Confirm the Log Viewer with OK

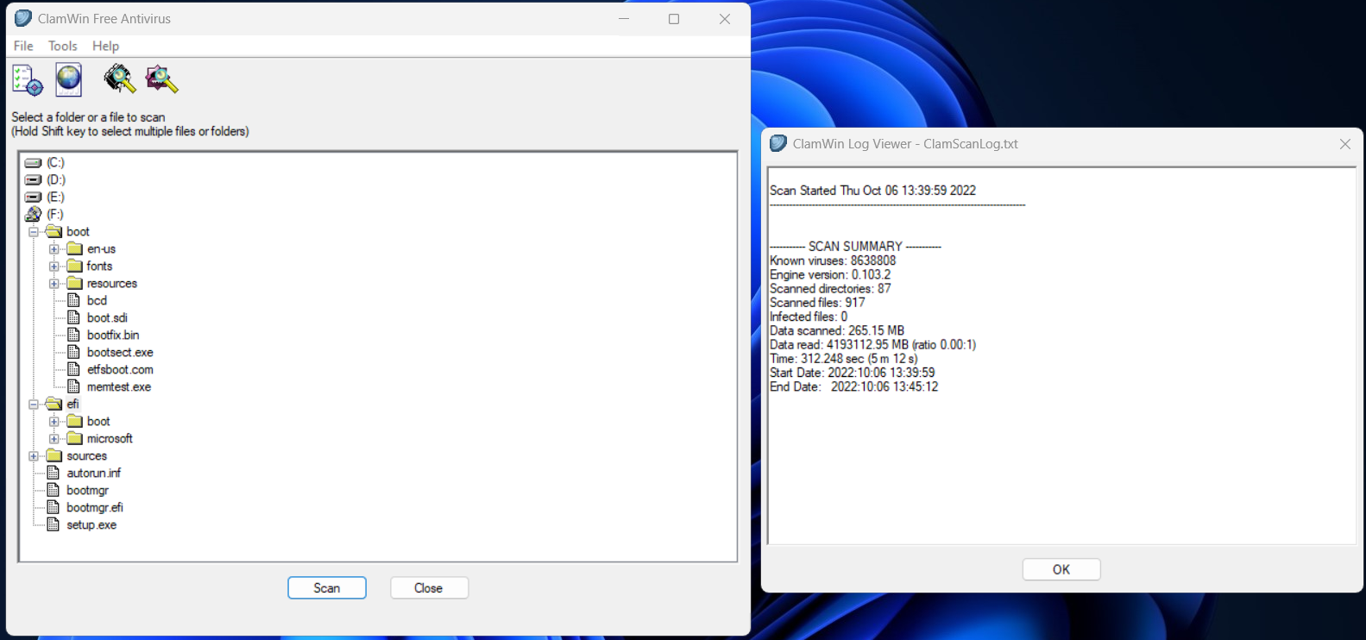[x=1061, y=569]
